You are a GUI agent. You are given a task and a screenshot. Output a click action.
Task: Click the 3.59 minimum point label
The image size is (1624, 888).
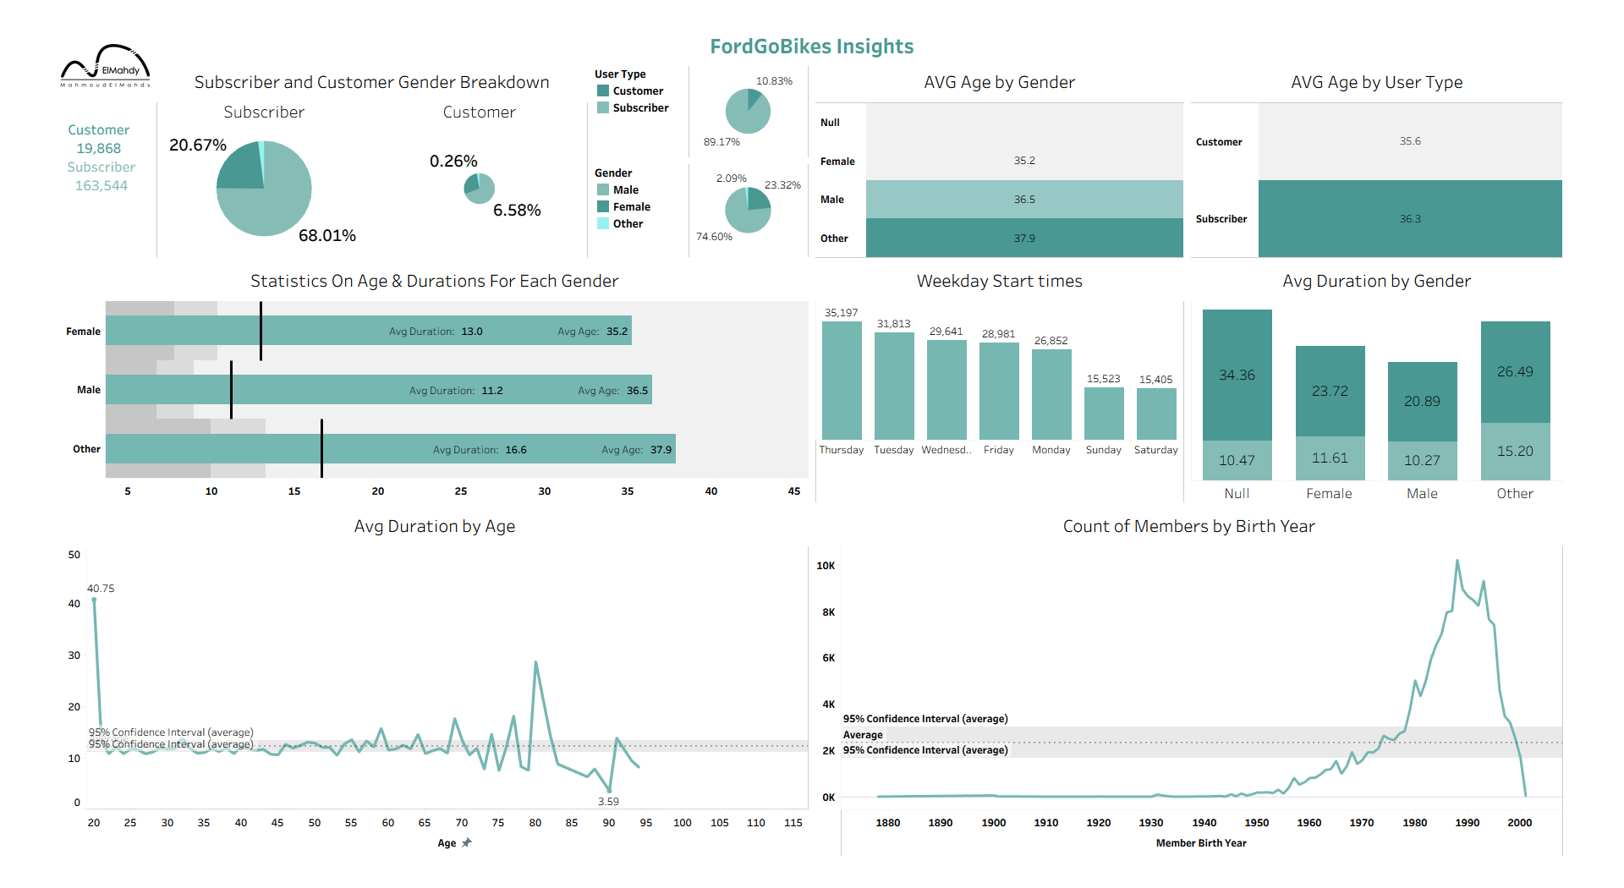(608, 802)
